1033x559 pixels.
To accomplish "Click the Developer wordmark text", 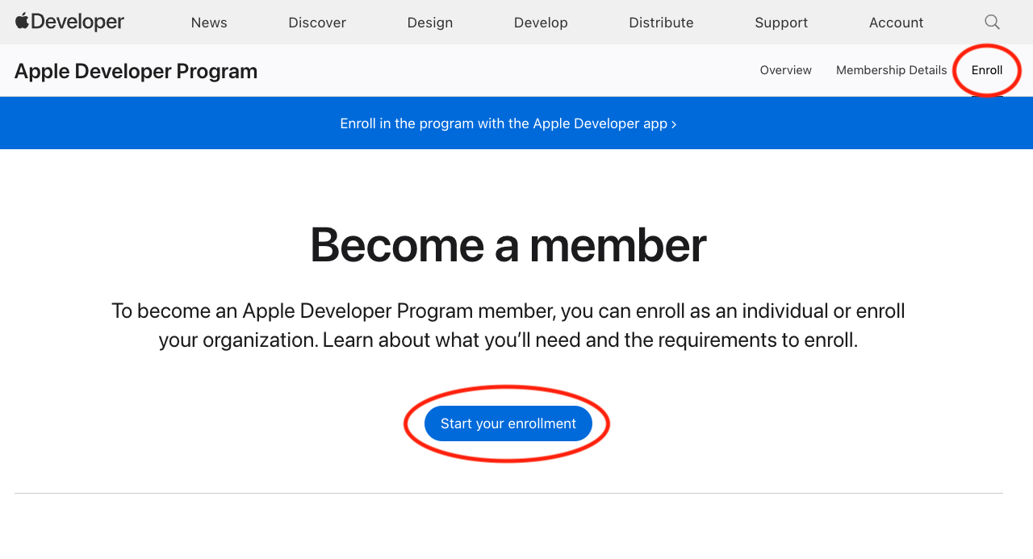I will pos(77,22).
